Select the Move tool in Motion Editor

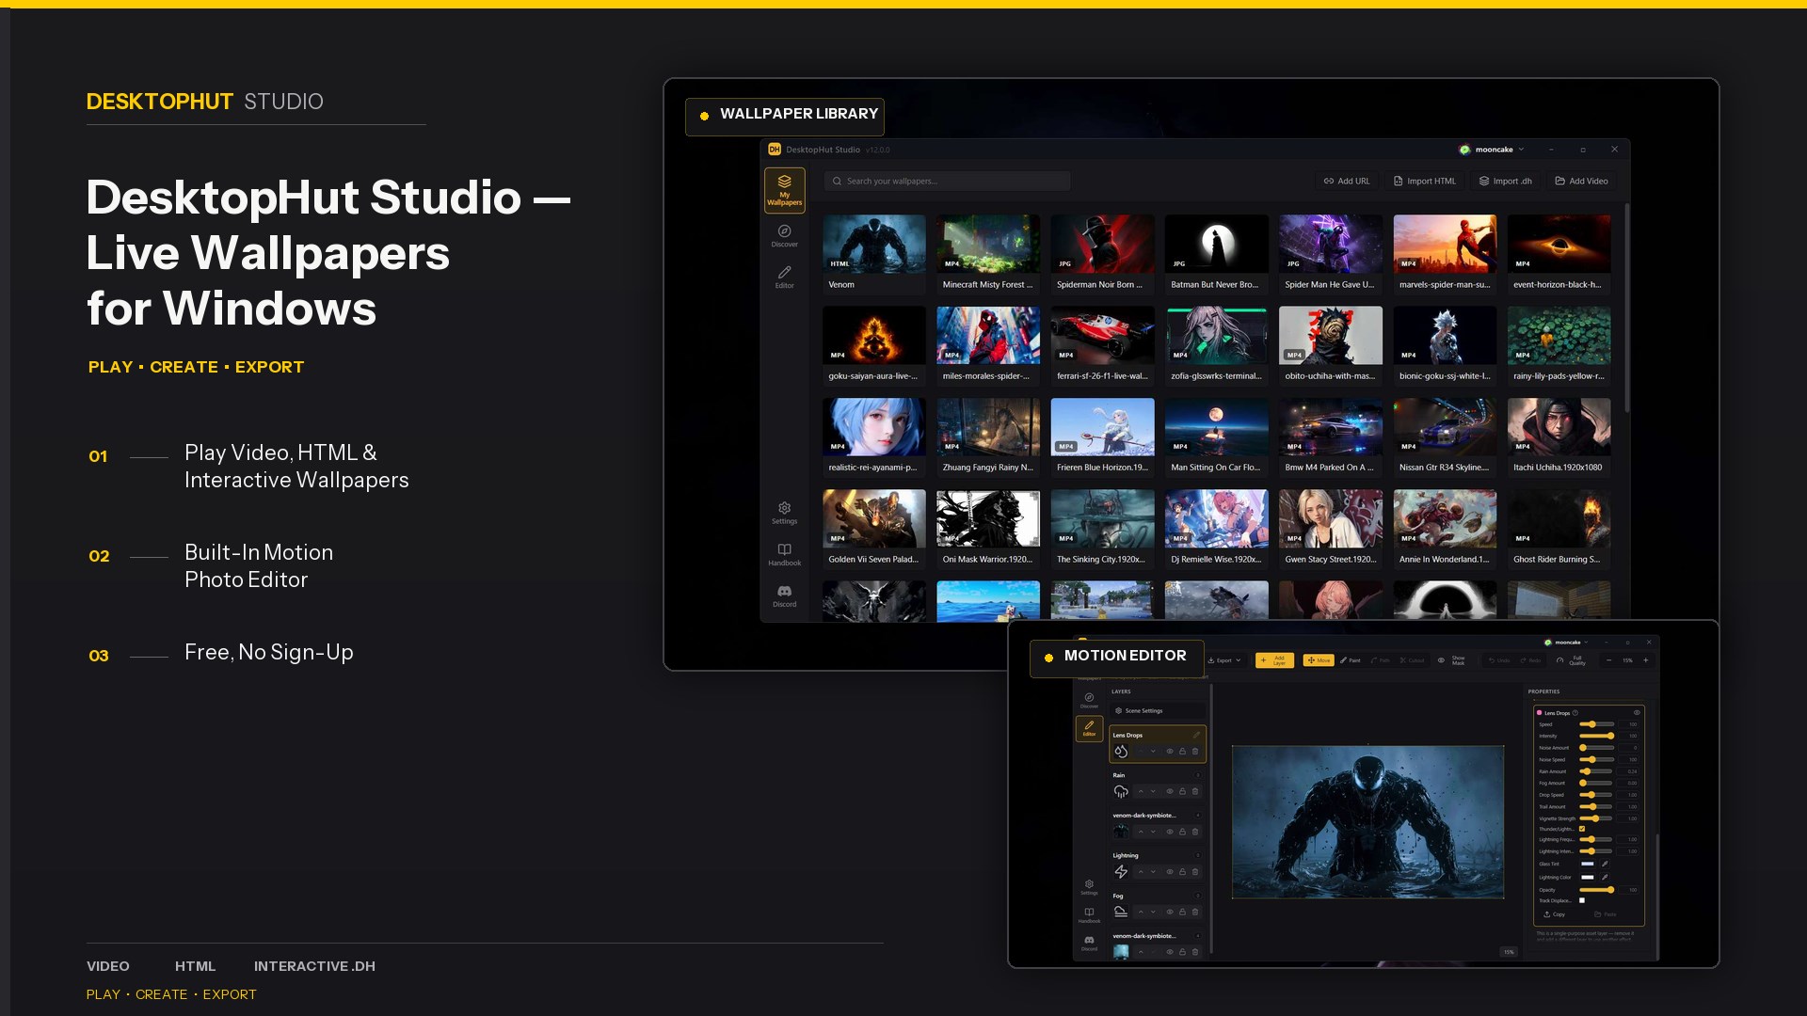(x=1319, y=660)
